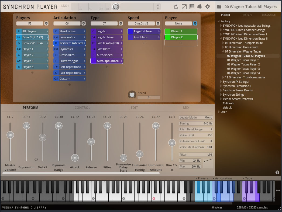Toggle Legato Mode Mono setting
The width and height of the screenshot is (282, 212).
tap(196, 117)
